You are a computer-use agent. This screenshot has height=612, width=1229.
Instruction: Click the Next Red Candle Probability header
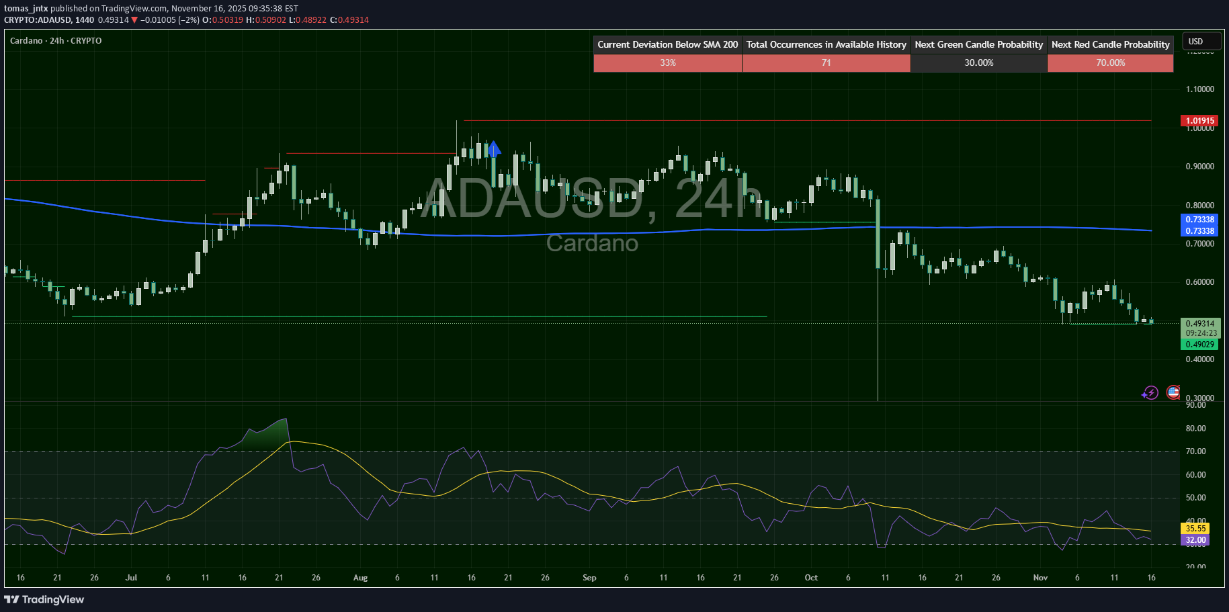1110,45
